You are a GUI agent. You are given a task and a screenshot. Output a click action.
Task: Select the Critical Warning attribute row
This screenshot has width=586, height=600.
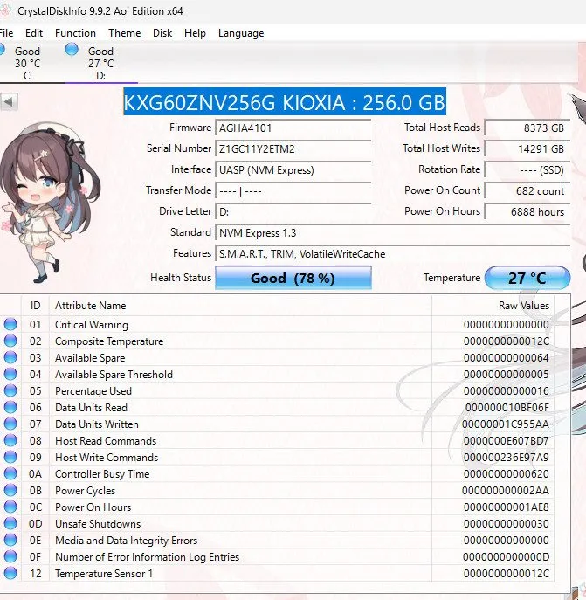coord(277,325)
